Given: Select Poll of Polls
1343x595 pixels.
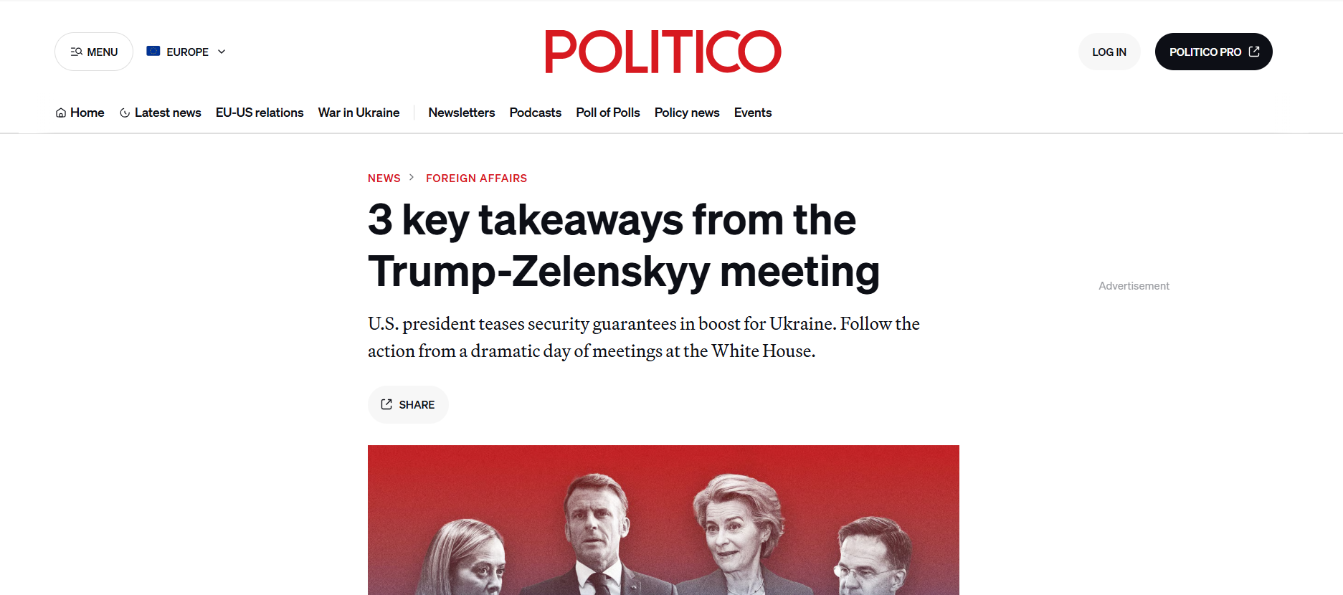Looking at the screenshot, I should pos(607,113).
